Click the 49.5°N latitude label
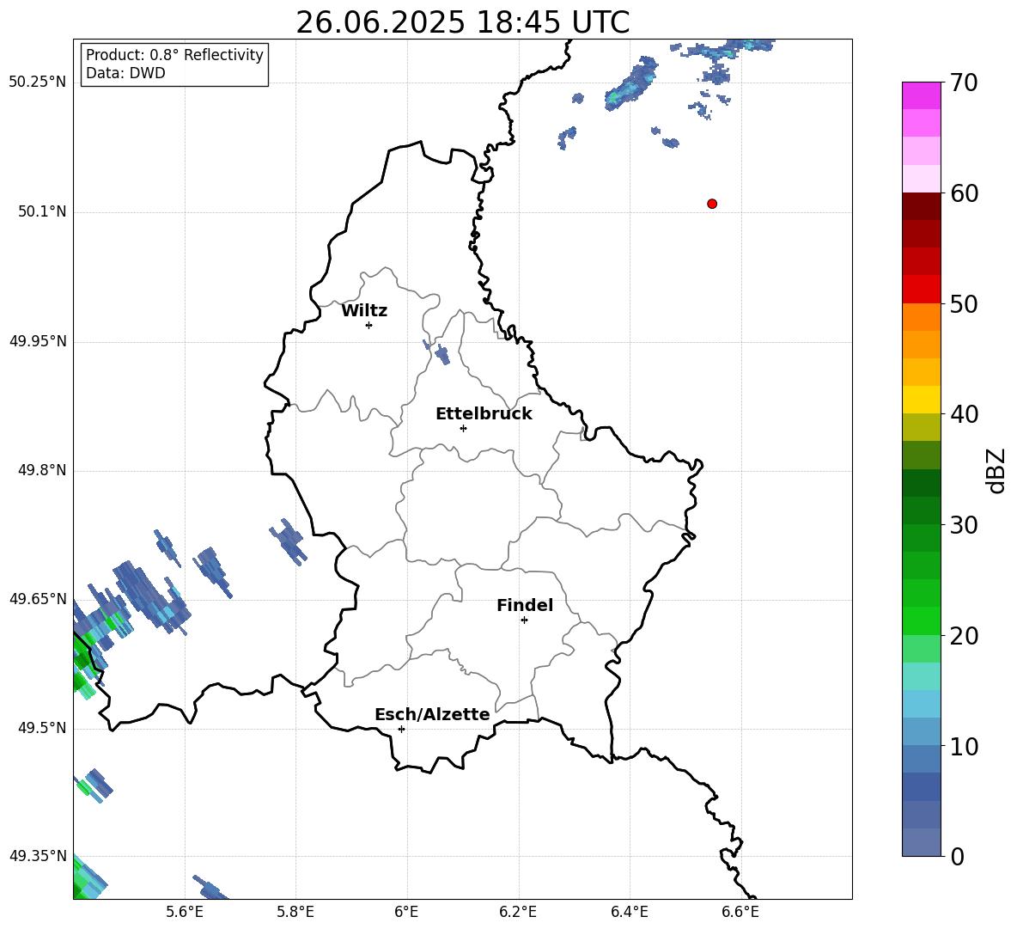 42,728
